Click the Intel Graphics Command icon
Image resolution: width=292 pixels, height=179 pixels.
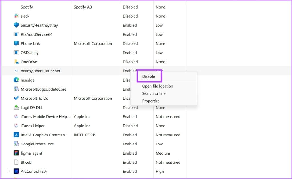pos(16,135)
